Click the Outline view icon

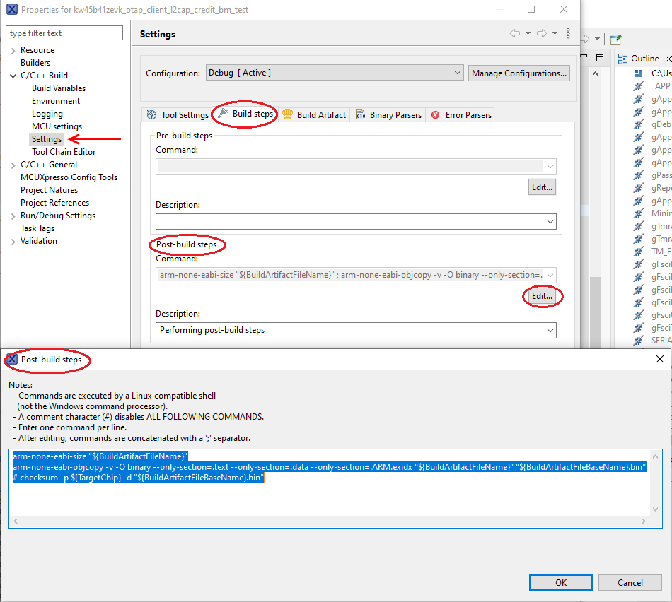622,59
